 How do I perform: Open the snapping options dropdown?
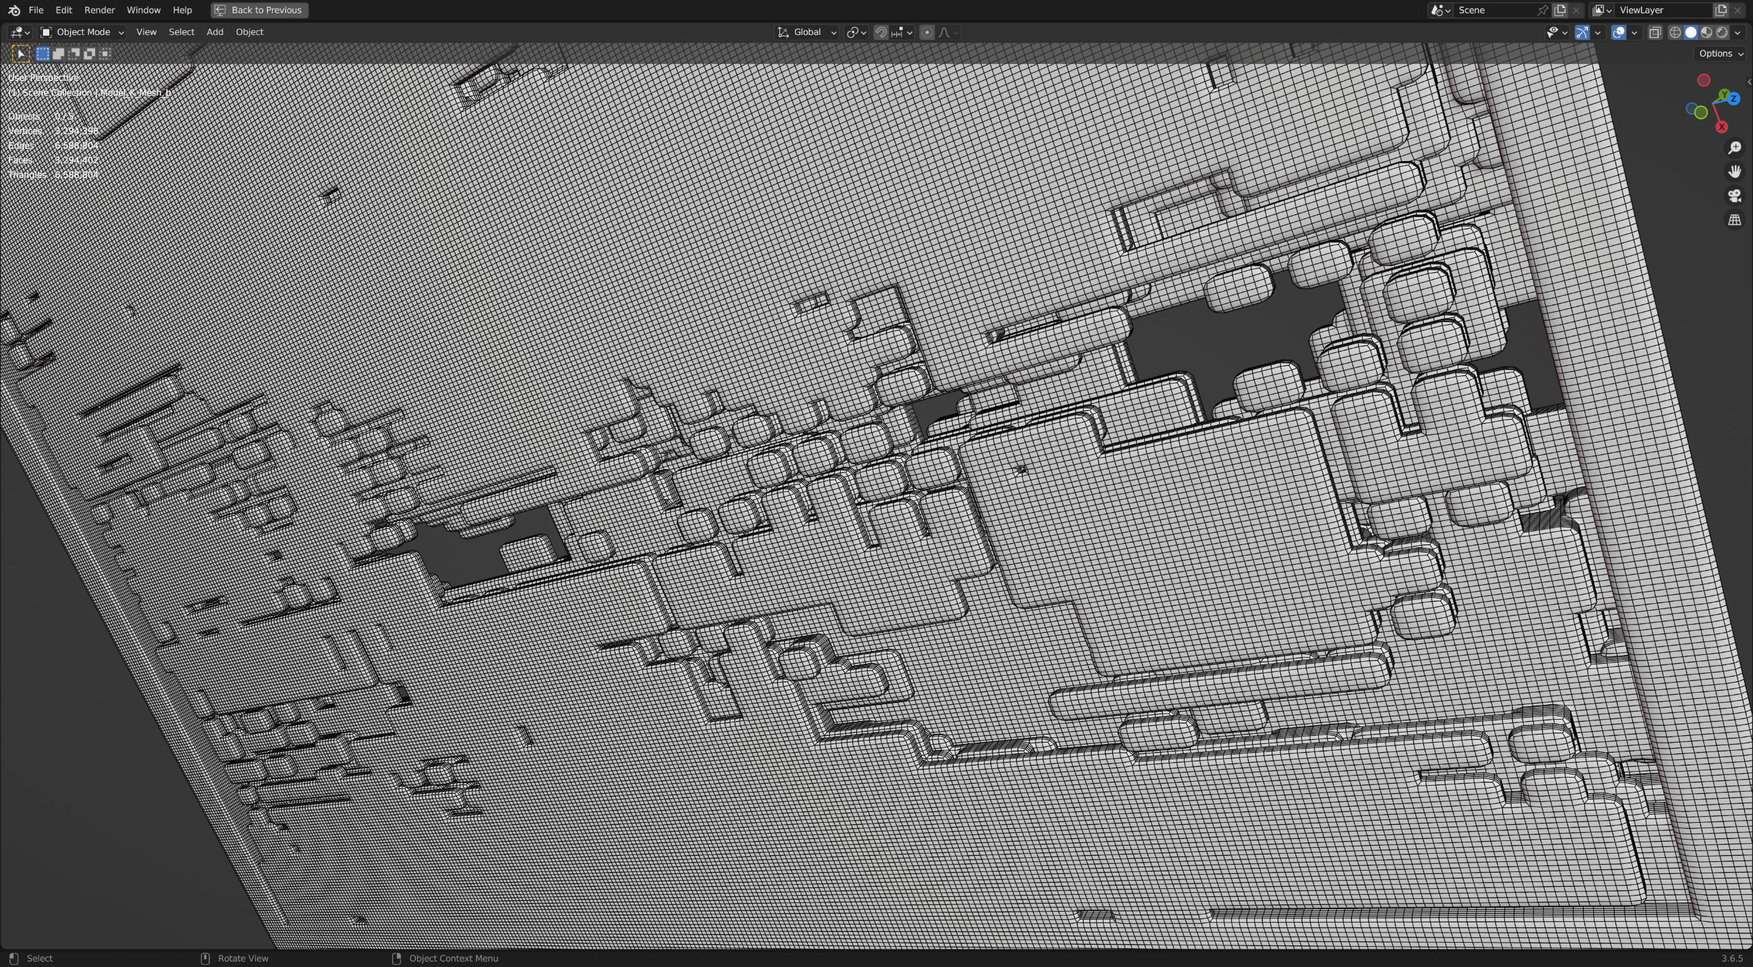tap(902, 32)
